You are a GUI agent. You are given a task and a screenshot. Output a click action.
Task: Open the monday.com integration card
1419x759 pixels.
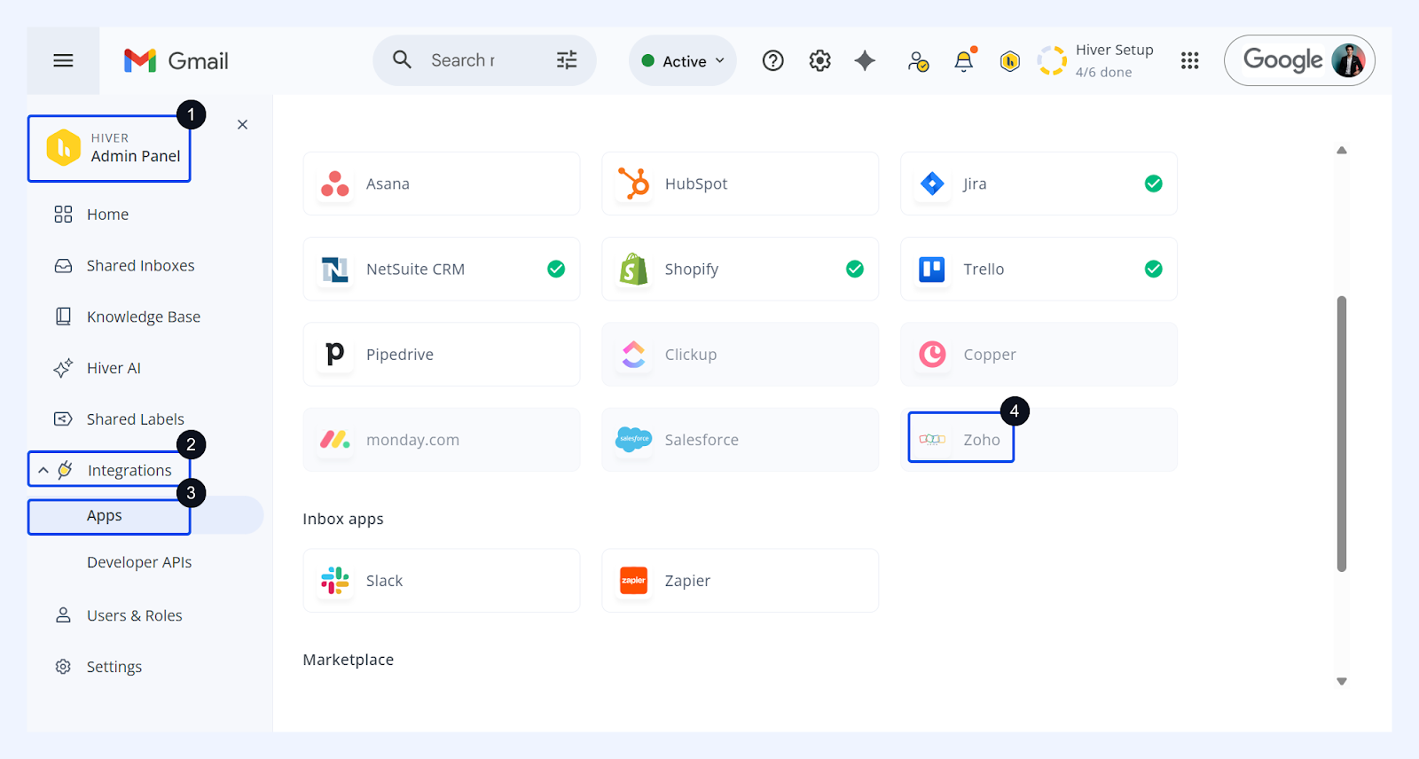coord(442,440)
